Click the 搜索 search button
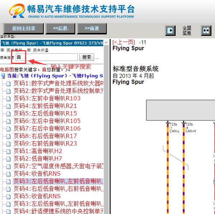Screen dimensions: 215x214 pyautogui.click(x=87, y=57)
